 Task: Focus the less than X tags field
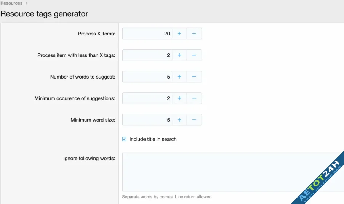click(x=147, y=55)
